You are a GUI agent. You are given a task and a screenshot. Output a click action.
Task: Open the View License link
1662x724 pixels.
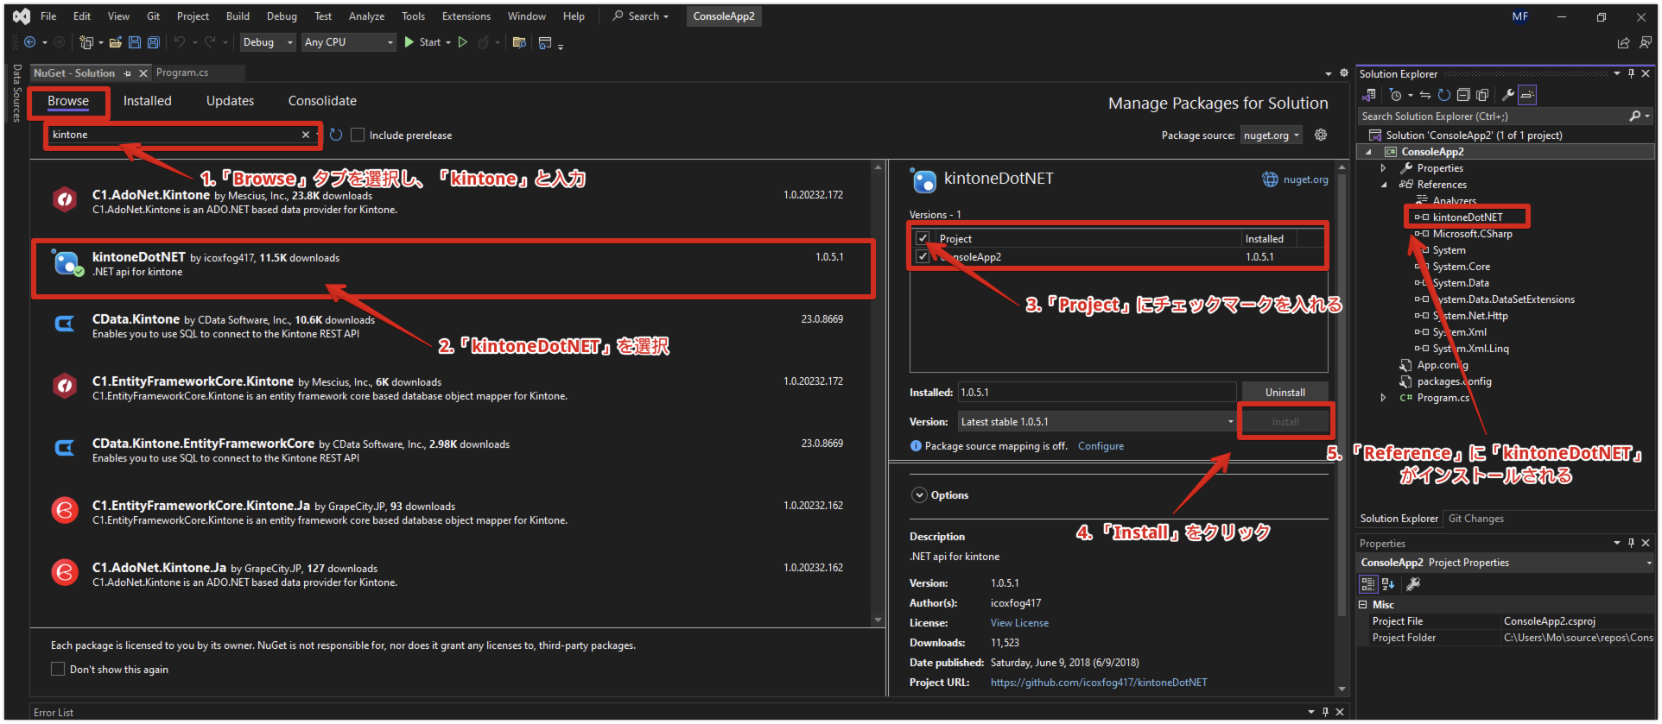[x=1019, y=623]
